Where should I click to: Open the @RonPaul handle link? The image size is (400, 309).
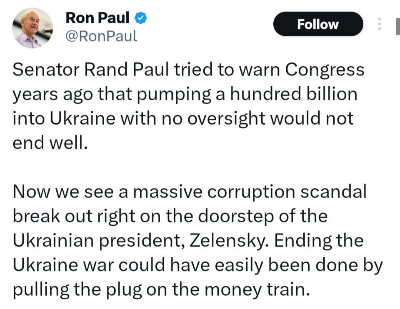coord(101,36)
